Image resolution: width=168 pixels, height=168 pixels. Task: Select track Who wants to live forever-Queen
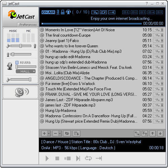72,46
